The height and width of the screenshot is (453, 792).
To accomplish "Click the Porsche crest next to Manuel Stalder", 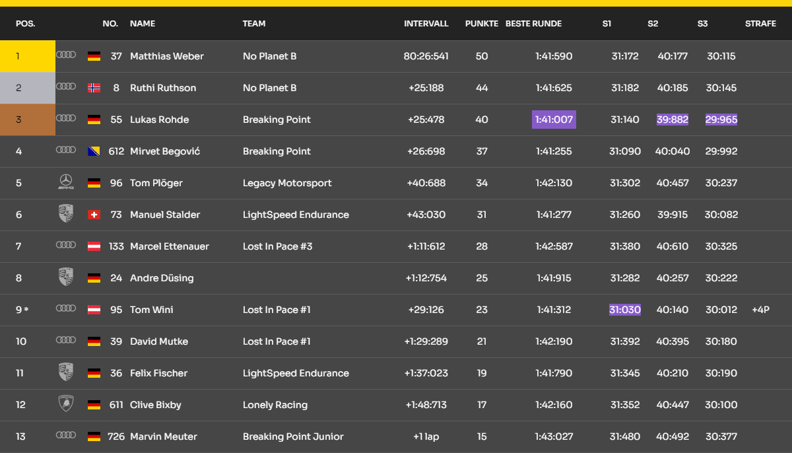I will point(66,214).
